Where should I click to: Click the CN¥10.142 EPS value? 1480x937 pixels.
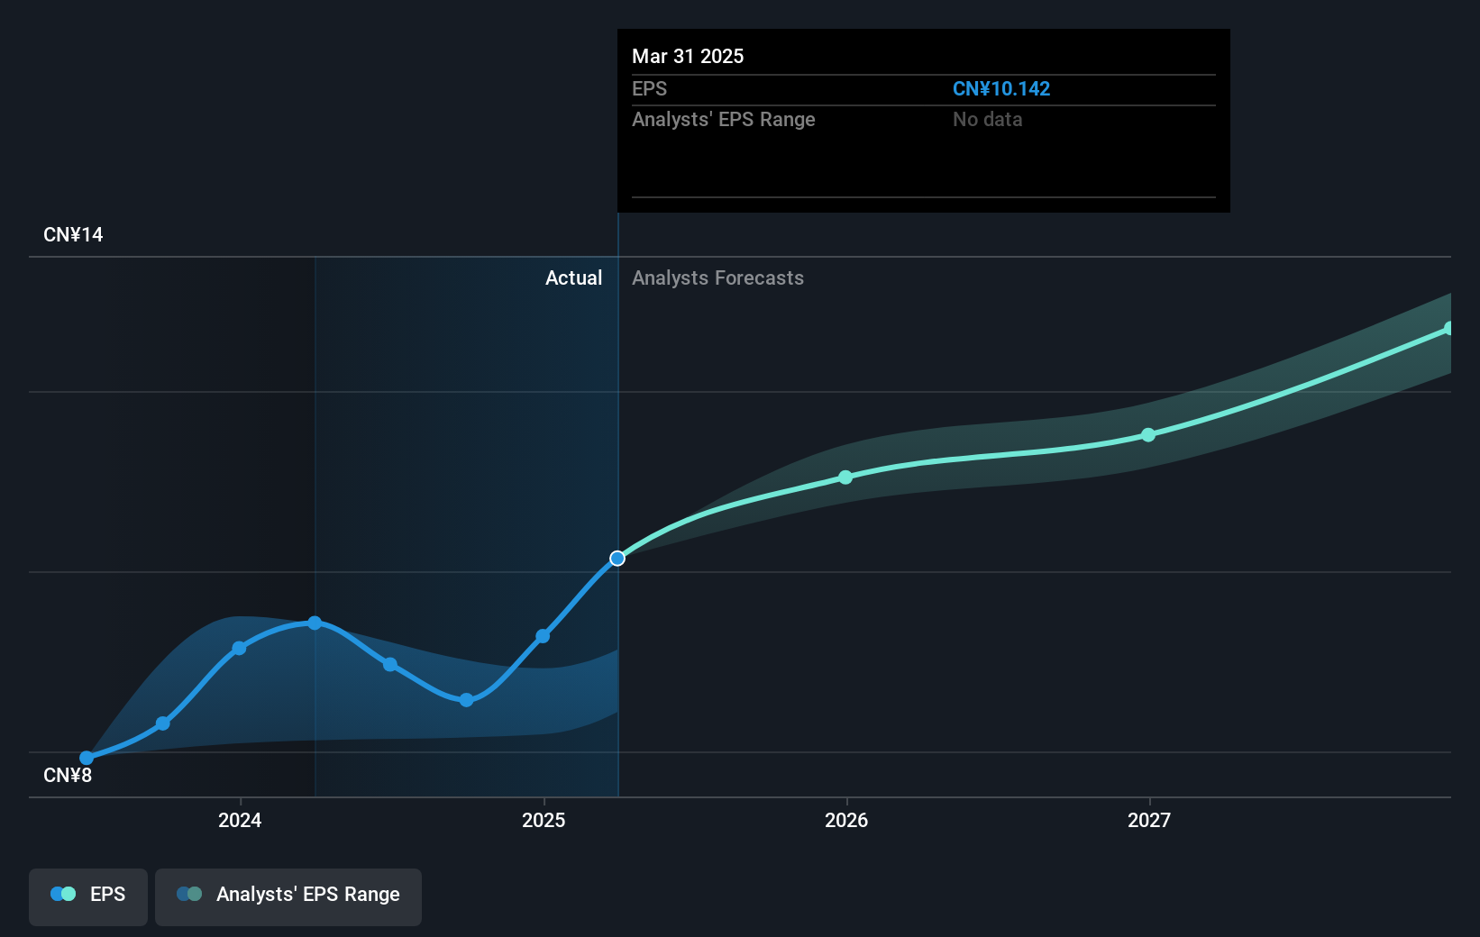pos(1001,88)
